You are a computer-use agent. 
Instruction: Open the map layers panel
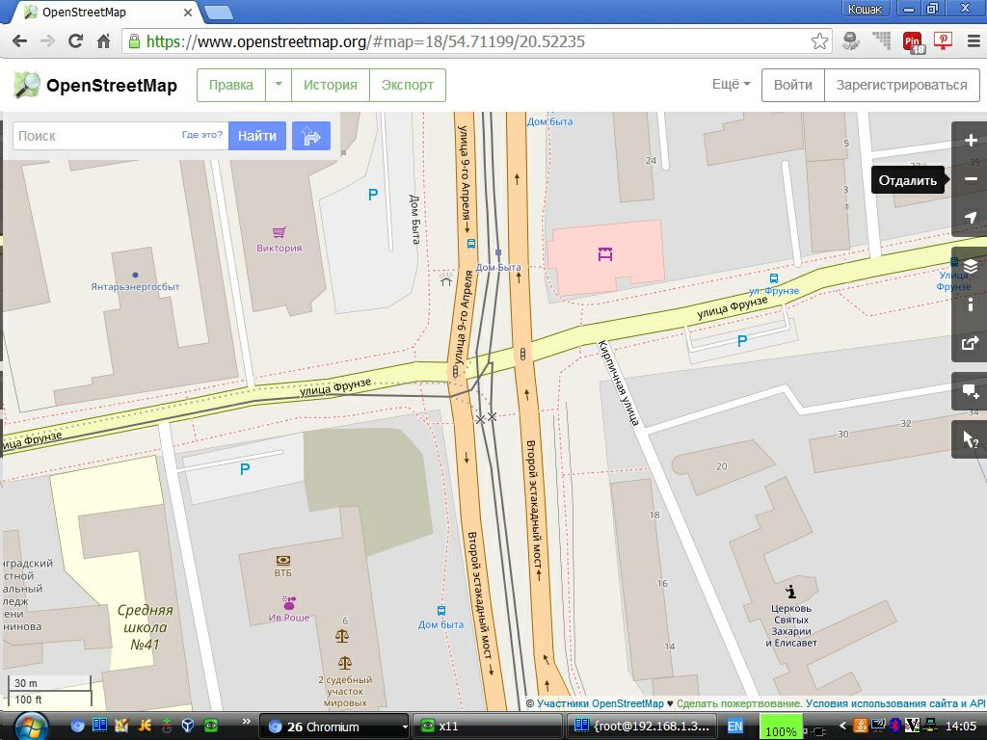(970, 266)
